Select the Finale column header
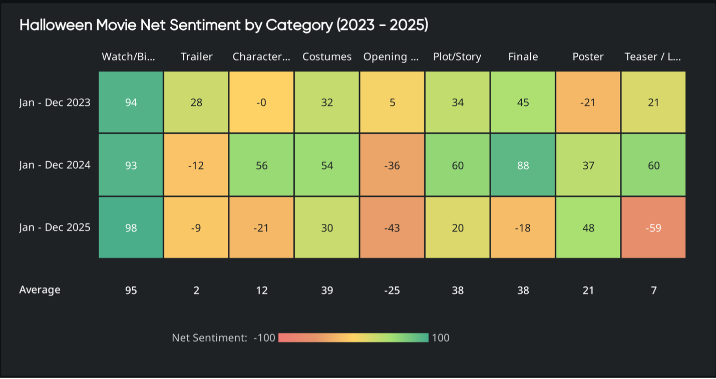The image size is (716, 379). click(x=523, y=57)
